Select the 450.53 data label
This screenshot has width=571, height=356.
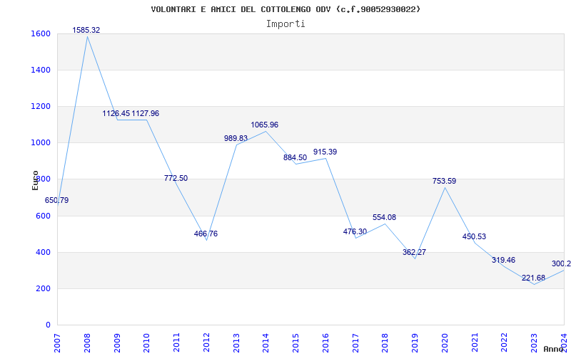click(474, 236)
